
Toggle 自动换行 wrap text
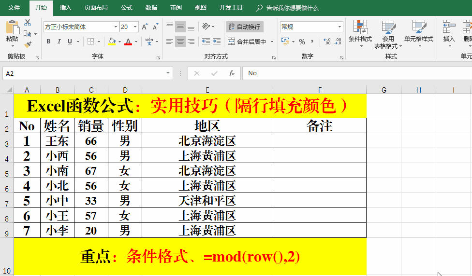point(245,27)
